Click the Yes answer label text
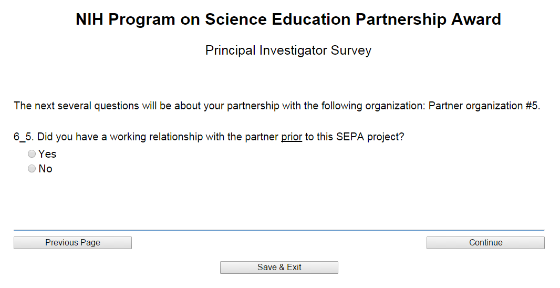Image resolution: width=560 pixels, height=288 pixels. [x=47, y=154]
